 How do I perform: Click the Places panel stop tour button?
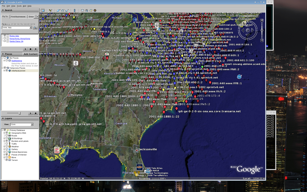[x=36, y=113]
